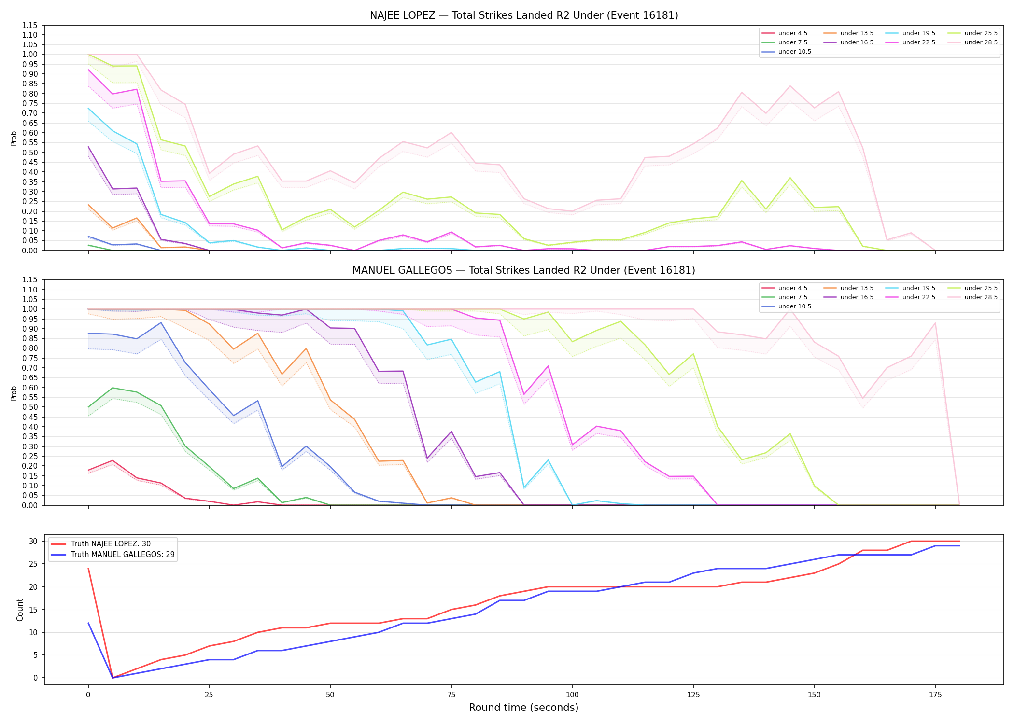Click 'under 16.5' legend entry in Gallegos chart

(849, 297)
